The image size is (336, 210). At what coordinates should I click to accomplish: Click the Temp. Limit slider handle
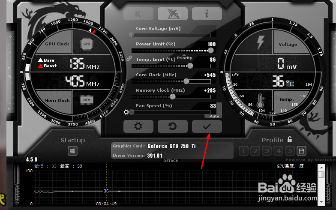pyautogui.click(x=190, y=66)
